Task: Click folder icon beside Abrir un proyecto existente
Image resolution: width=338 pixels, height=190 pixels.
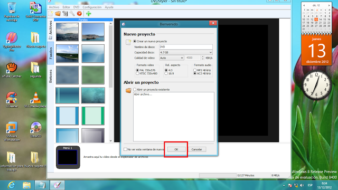Action: pyautogui.click(x=128, y=90)
